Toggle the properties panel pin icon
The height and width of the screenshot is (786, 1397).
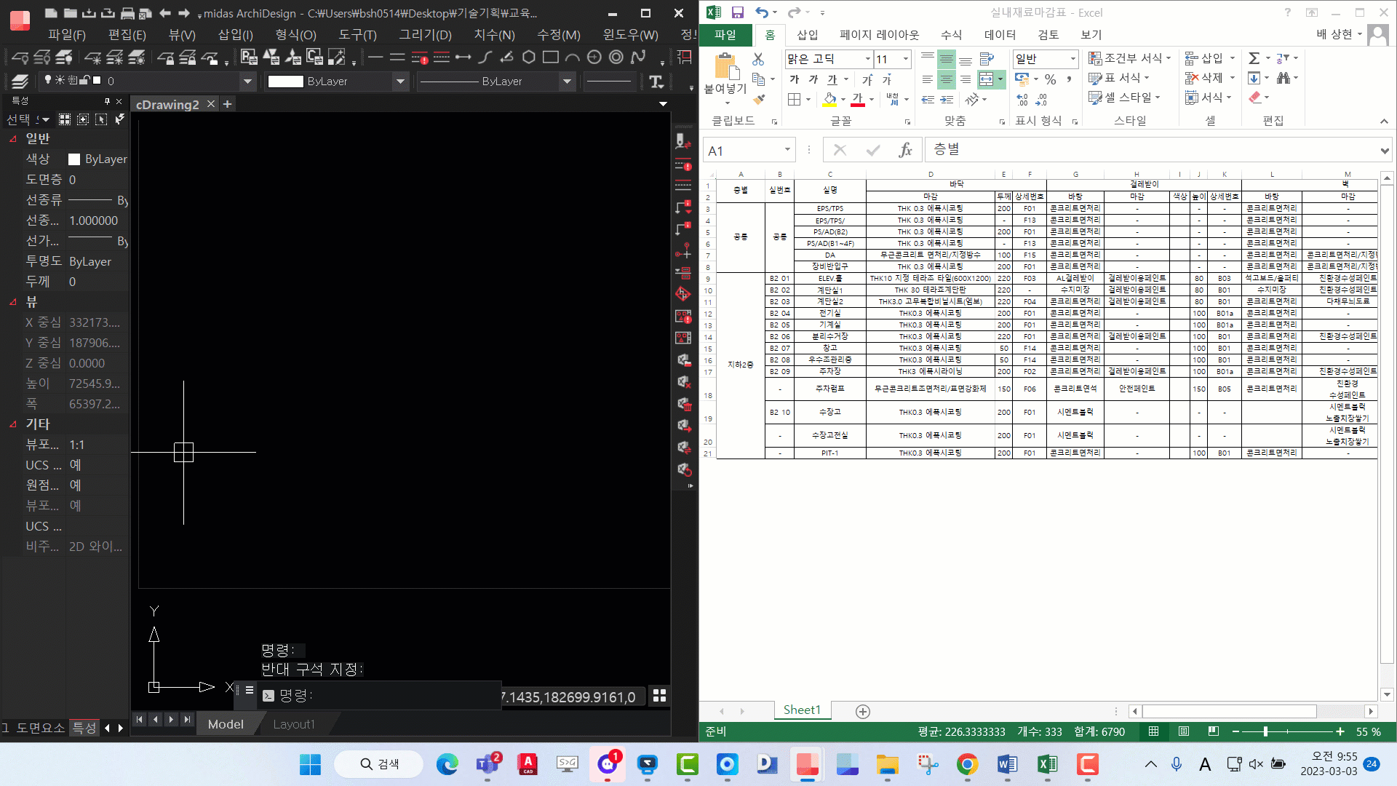pos(107,101)
